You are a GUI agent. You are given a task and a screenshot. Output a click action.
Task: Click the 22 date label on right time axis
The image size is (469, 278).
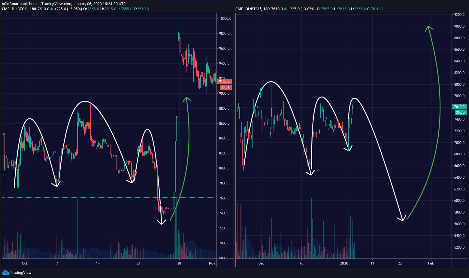pyautogui.click(x=400, y=263)
